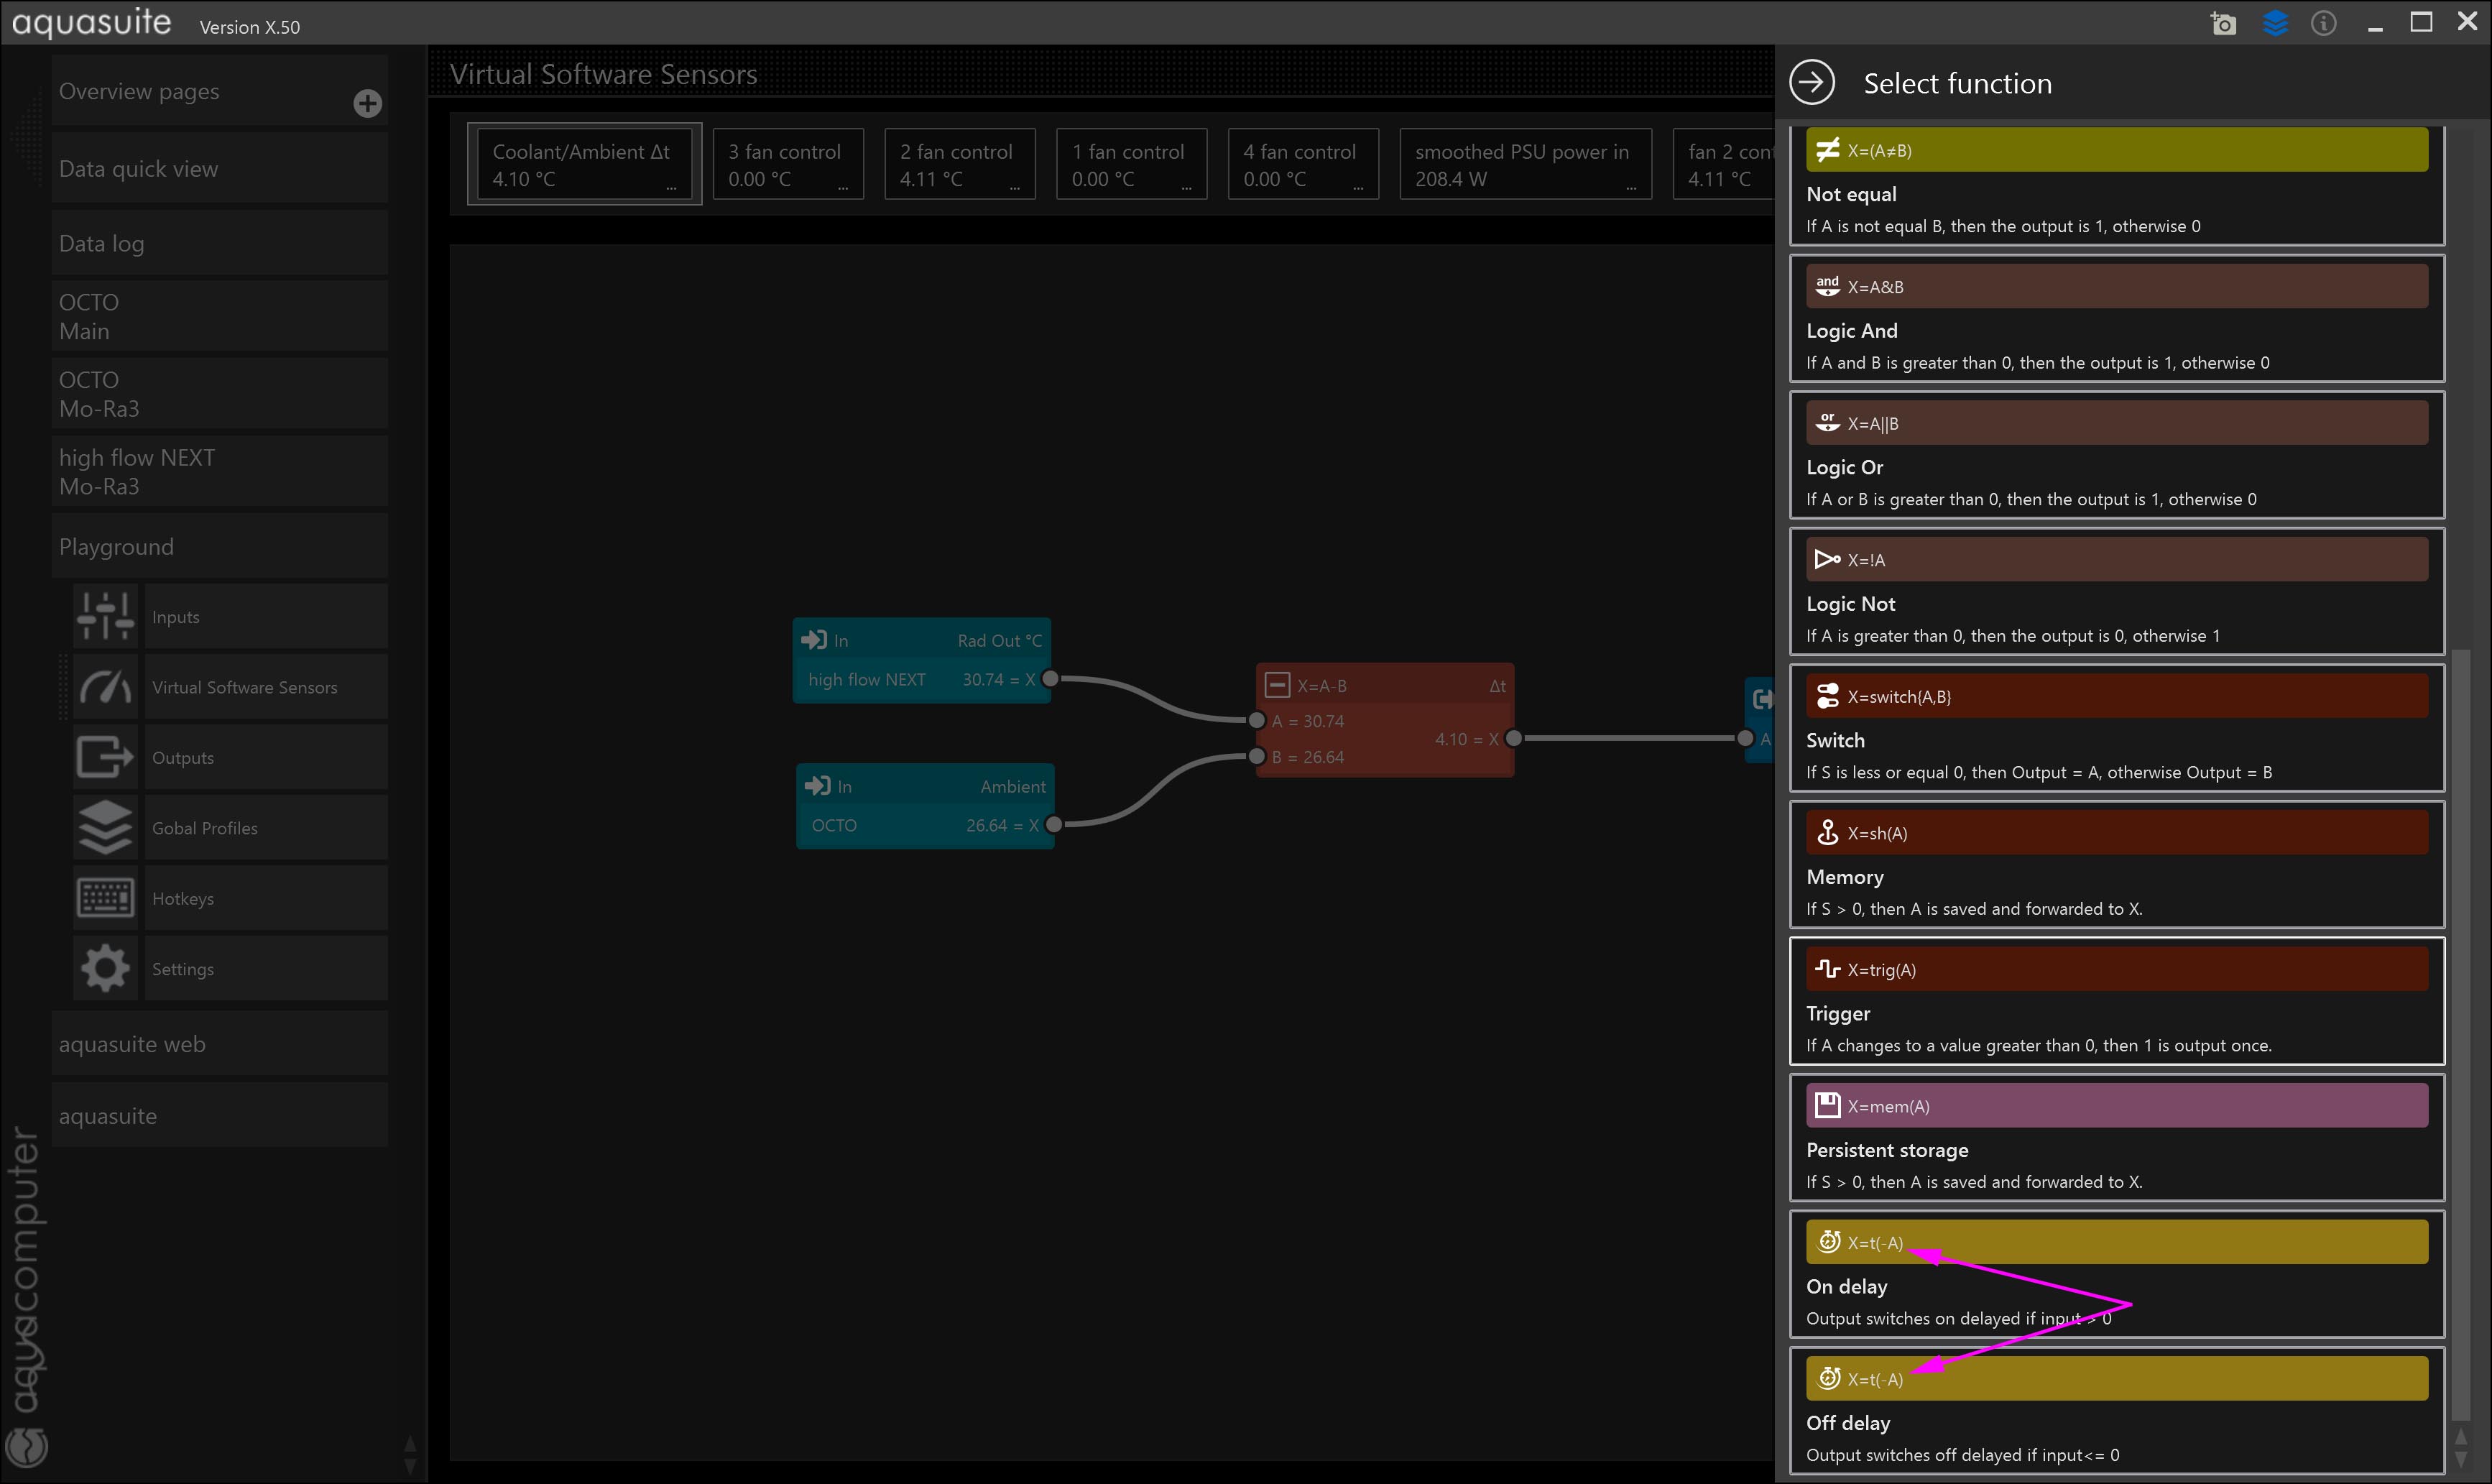Expand the Playground section

(219, 547)
